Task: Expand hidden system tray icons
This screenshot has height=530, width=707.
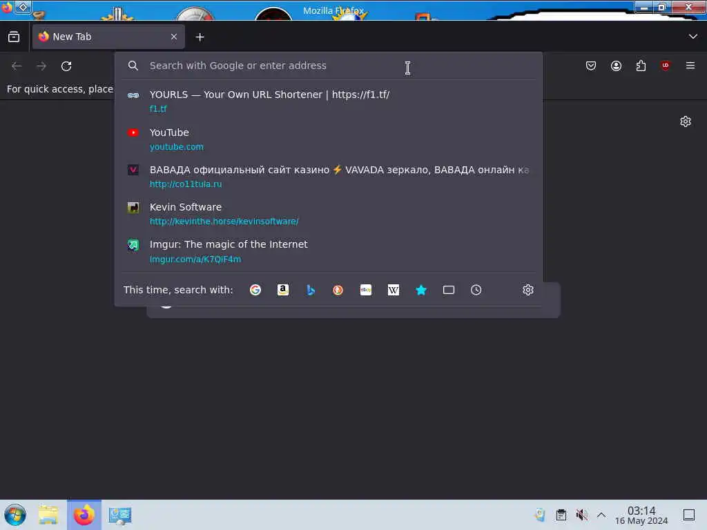Action: click(601, 515)
